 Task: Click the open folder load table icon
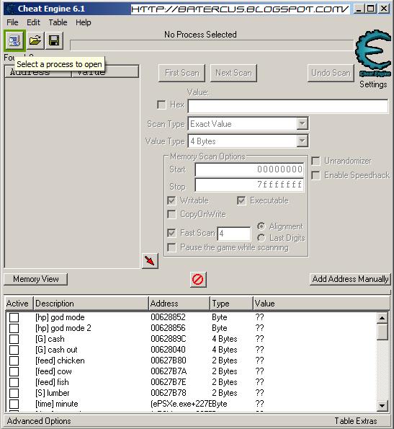35,41
